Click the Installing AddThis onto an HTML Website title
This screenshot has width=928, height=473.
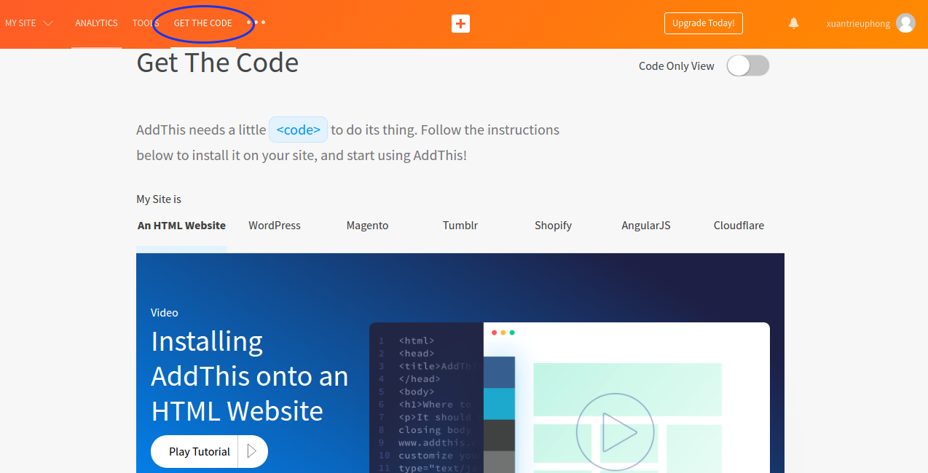(250, 376)
